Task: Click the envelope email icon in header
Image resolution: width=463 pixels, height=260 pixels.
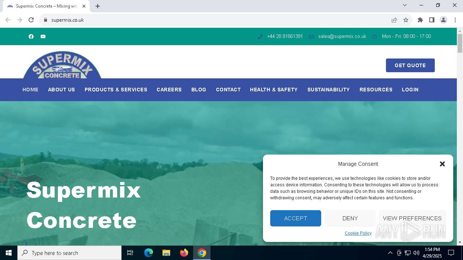Action: pyautogui.click(x=311, y=36)
